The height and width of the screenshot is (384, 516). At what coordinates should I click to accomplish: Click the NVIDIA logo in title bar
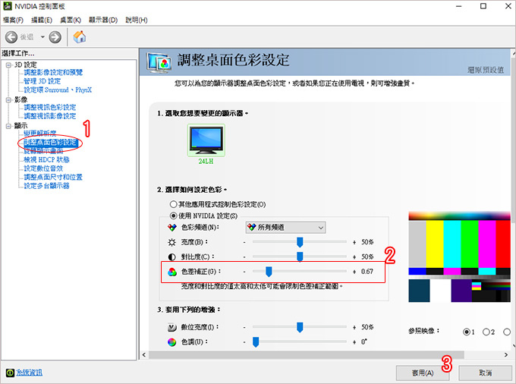(x=8, y=6)
